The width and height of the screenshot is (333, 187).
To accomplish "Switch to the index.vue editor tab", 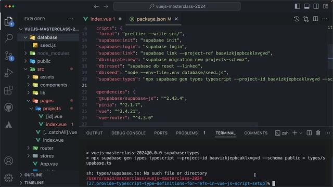I will click(x=103, y=19).
